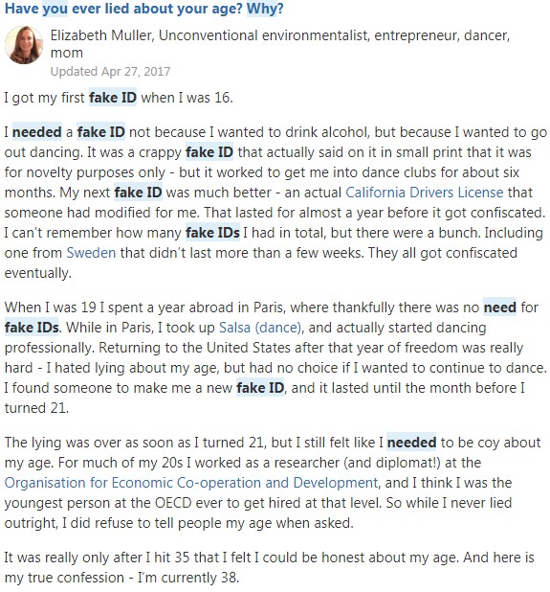Click highlighted 'fake ID' after 'crappy'
The width and height of the screenshot is (550, 592).
(x=209, y=152)
